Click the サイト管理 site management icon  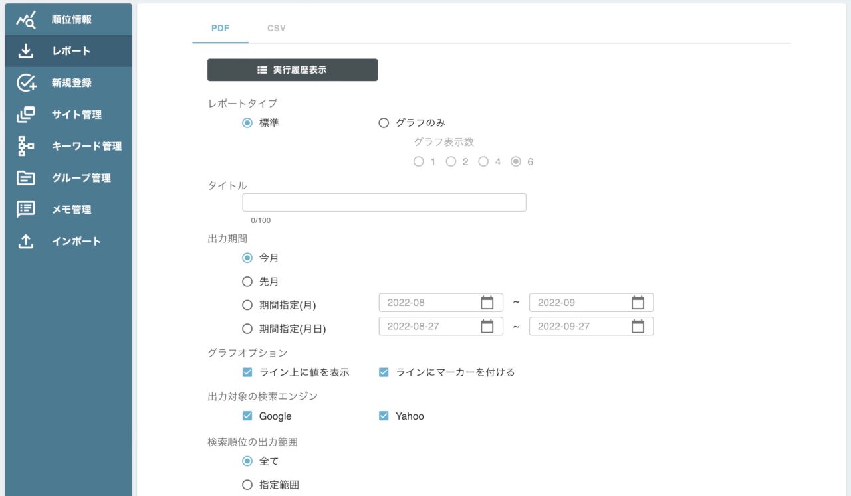[x=25, y=114]
